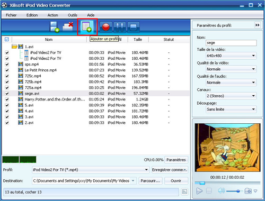Mute the preview with the speaker icon
Image resolution: width=265 pixels, height=201 pixels.
coord(222,190)
